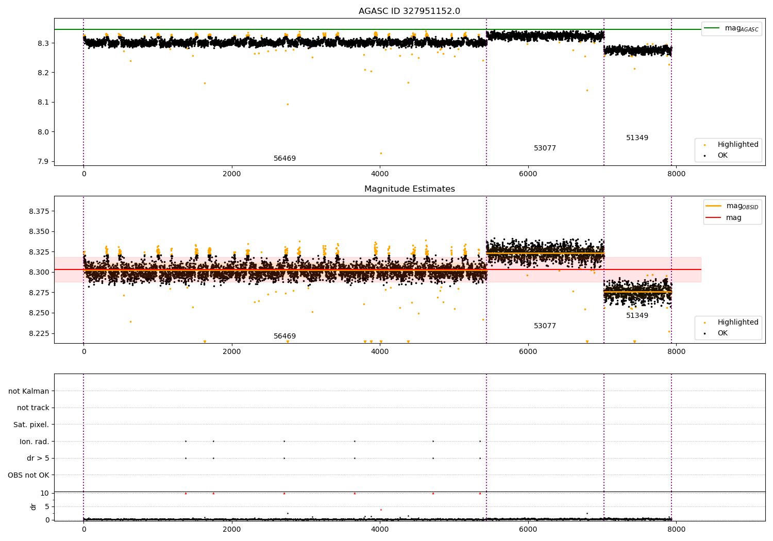The image size is (773, 541).
Task: Click obsid label 51349 in Magnitude Estimates plot
Action: click(x=637, y=316)
